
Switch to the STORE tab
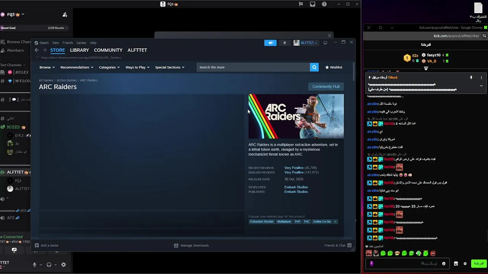point(58,50)
